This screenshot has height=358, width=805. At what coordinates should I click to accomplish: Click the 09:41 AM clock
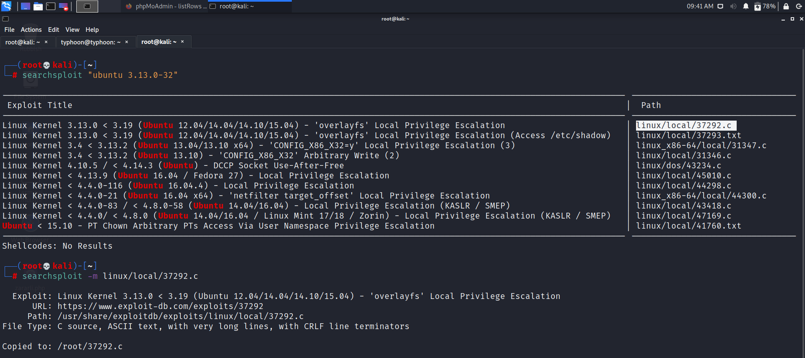pos(700,6)
